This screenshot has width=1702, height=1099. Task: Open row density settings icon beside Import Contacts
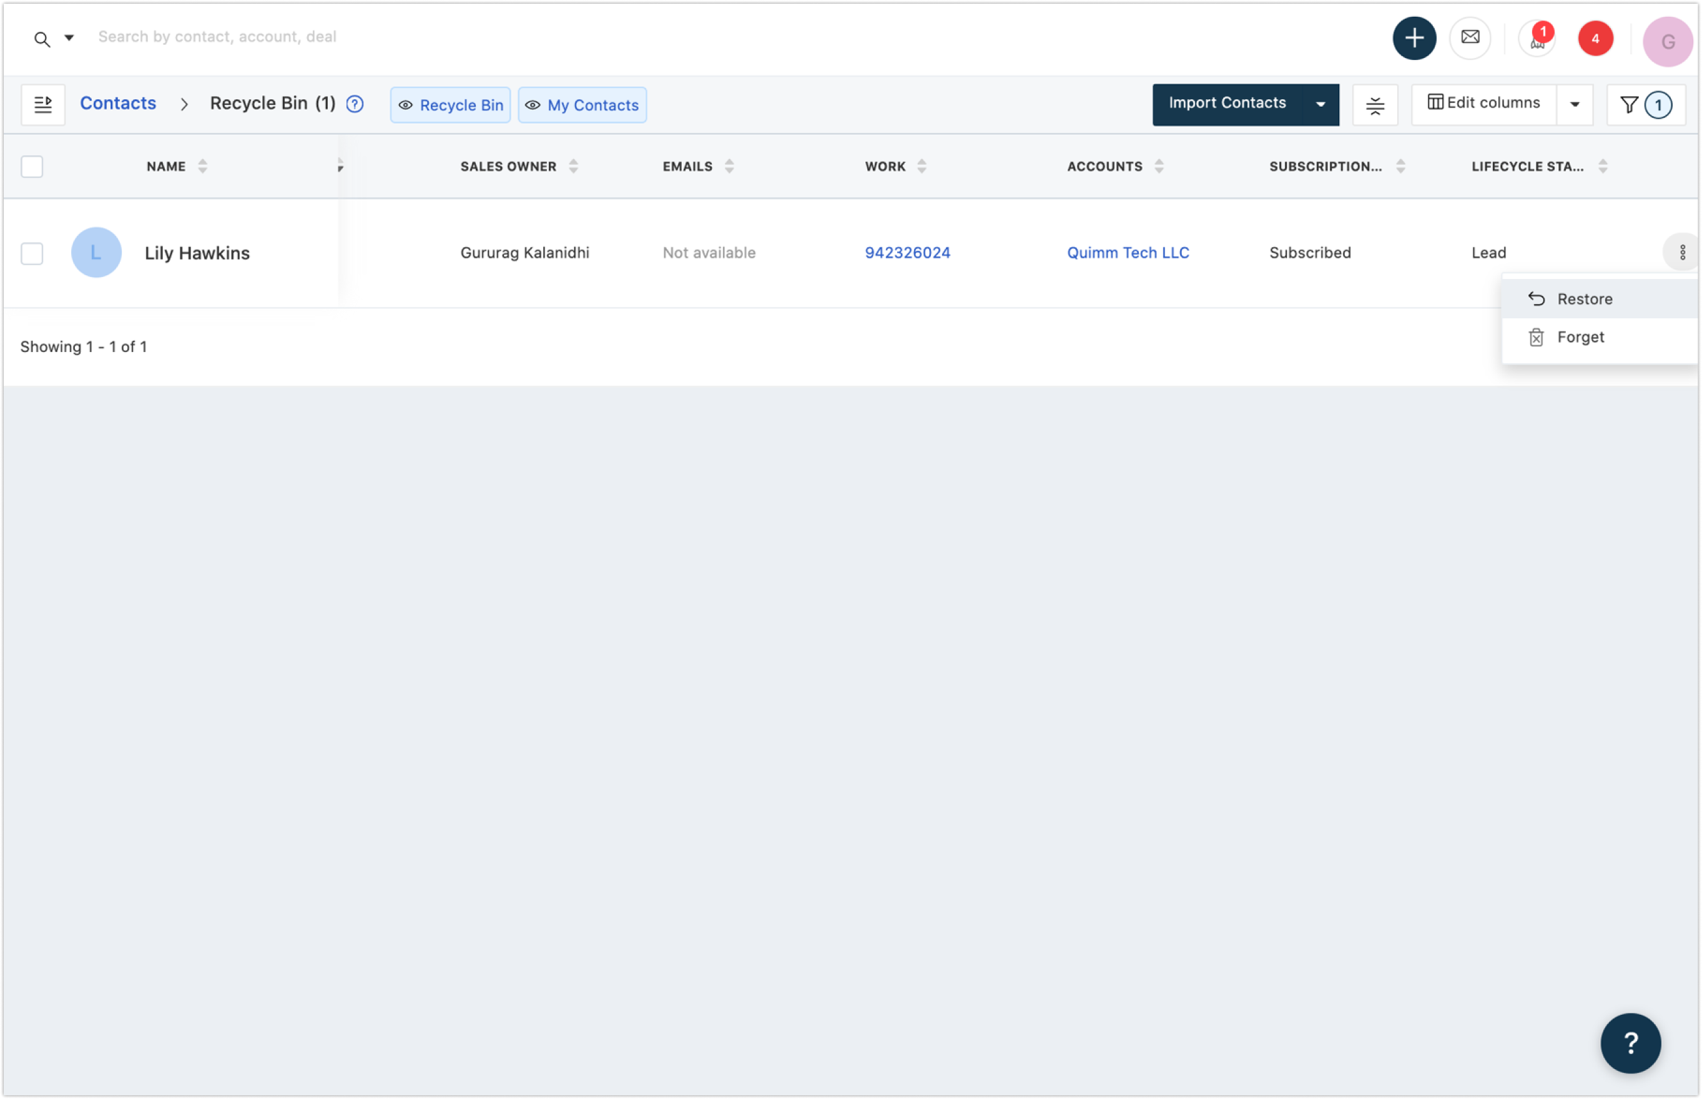[x=1374, y=105]
